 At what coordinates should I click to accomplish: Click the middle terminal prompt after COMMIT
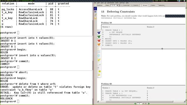coord(18,67)
